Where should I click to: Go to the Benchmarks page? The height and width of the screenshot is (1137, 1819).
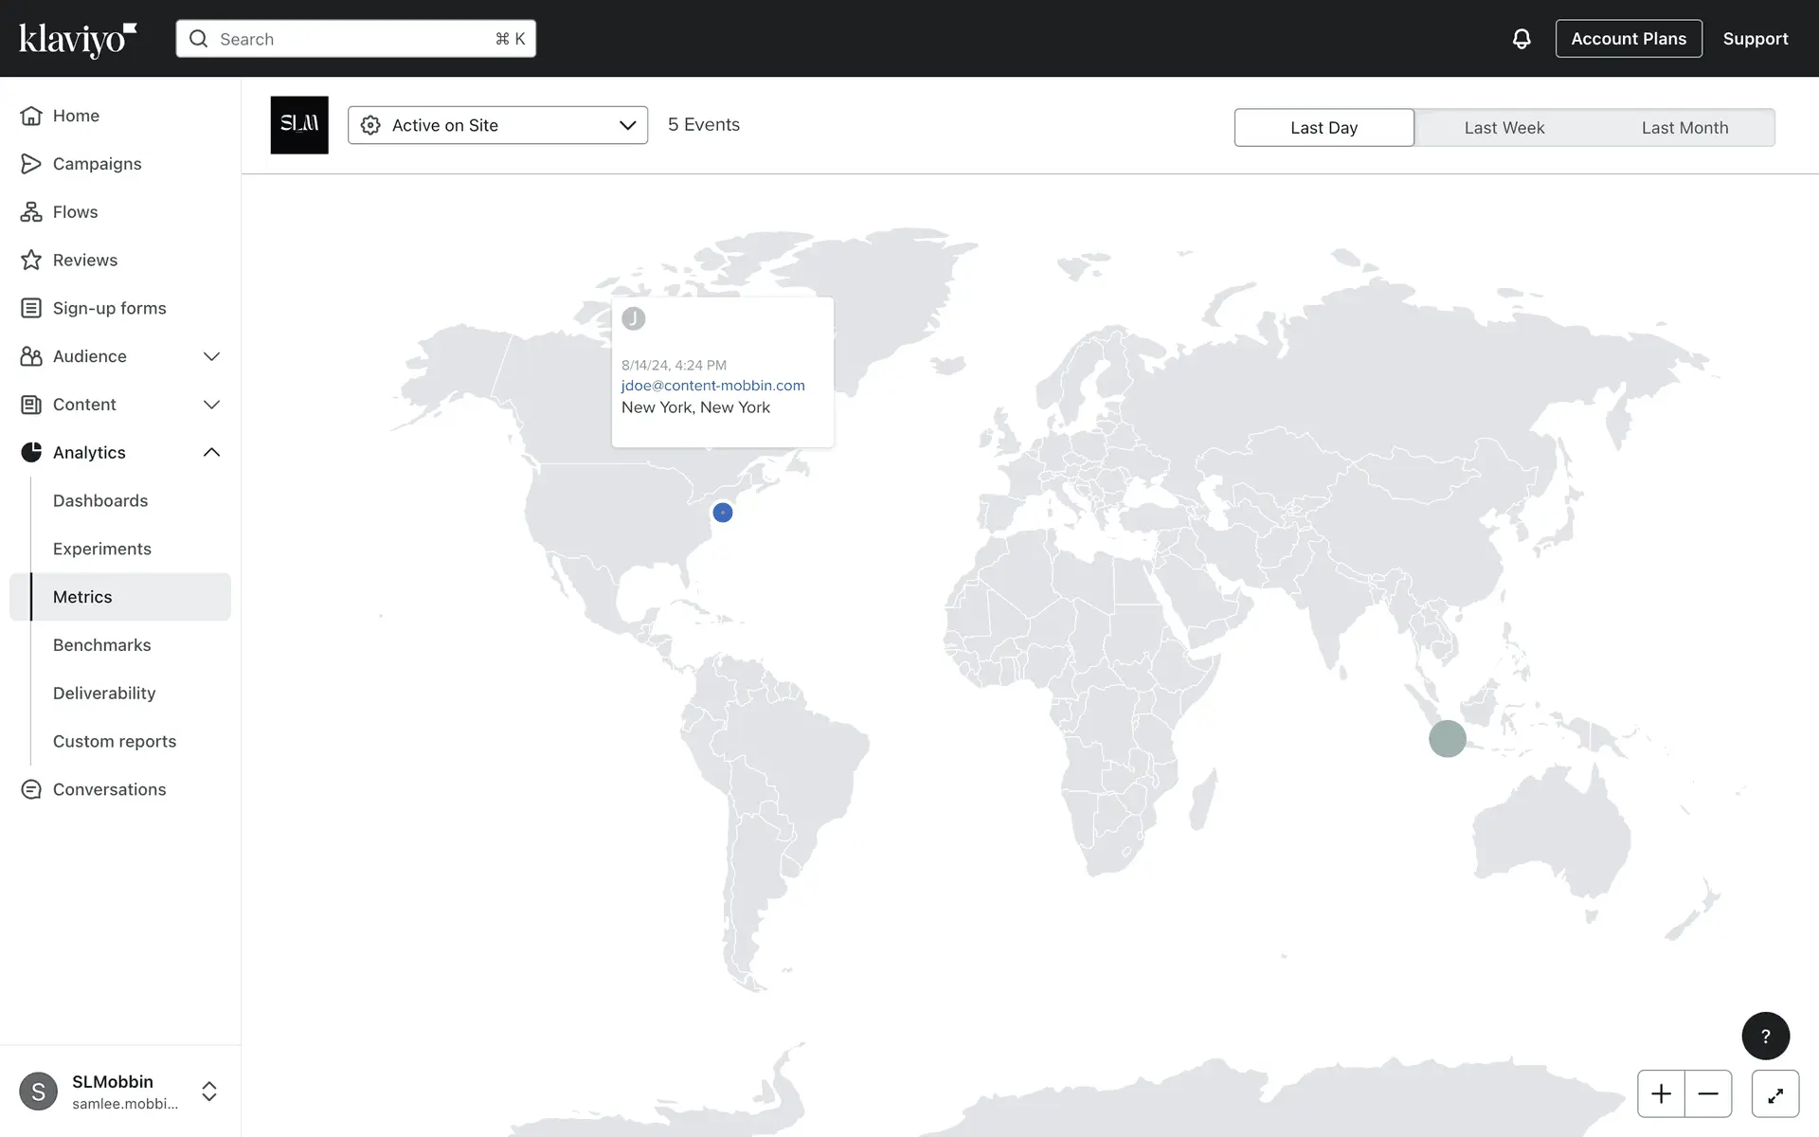[101, 645]
